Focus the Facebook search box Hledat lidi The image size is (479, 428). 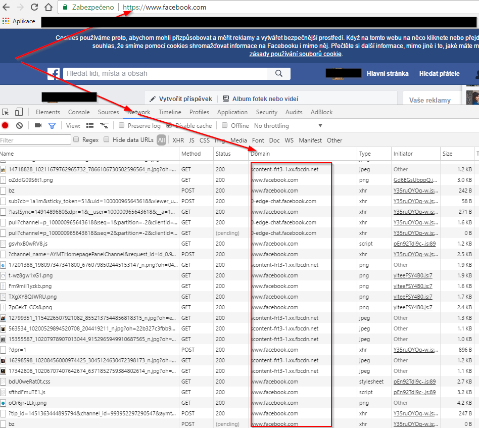(x=165, y=74)
